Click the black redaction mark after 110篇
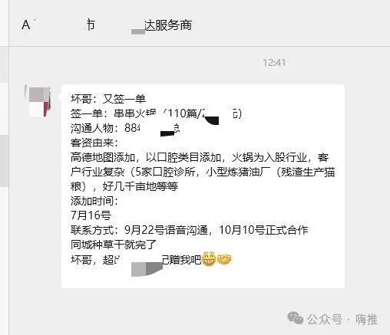This screenshot has width=390, height=335. point(212,120)
